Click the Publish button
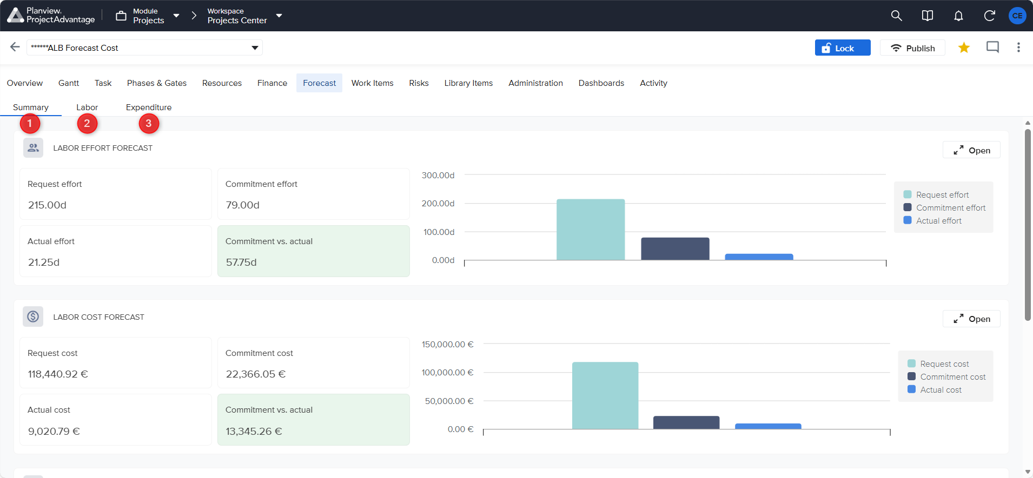Image resolution: width=1033 pixels, height=478 pixels. tap(912, 48)
